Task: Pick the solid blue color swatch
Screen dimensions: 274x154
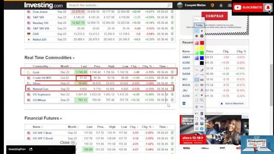Action: pyautogui.click(x=202, y=58)
